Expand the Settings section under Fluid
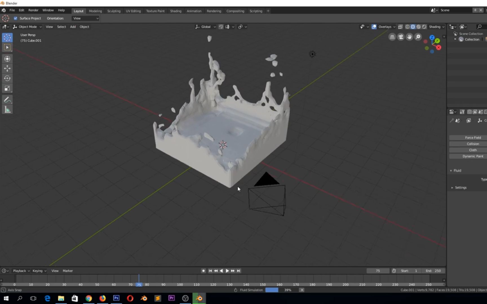The width and height of the screenshot is (487, 304). [x=461, y=187]
